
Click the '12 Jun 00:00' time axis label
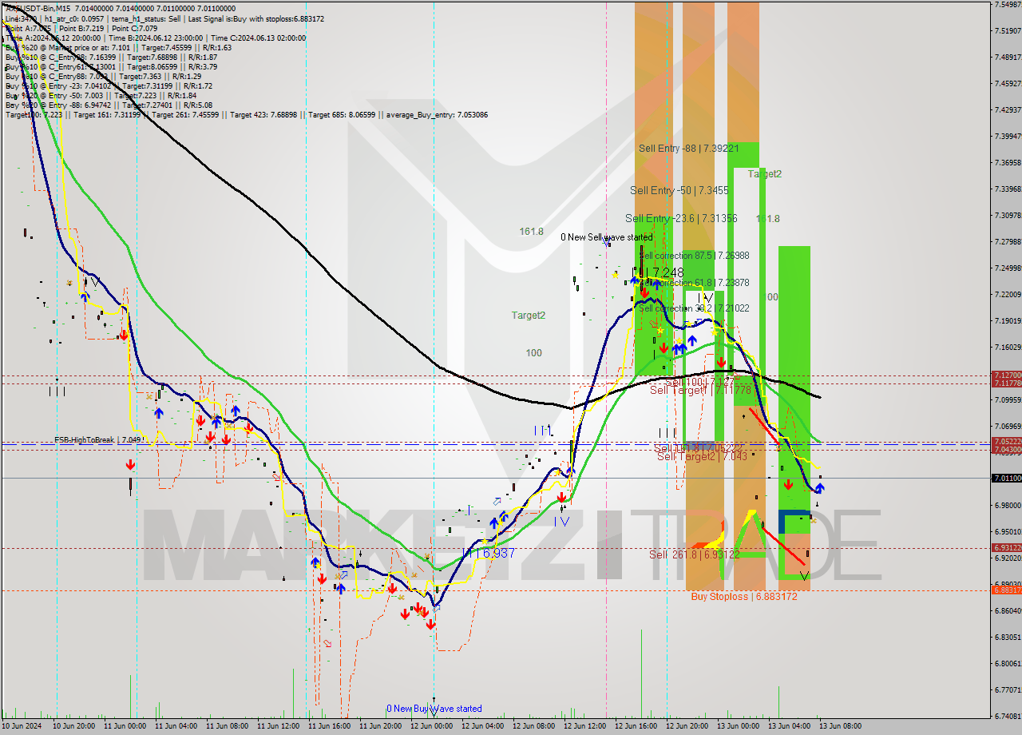coord(433,727)
